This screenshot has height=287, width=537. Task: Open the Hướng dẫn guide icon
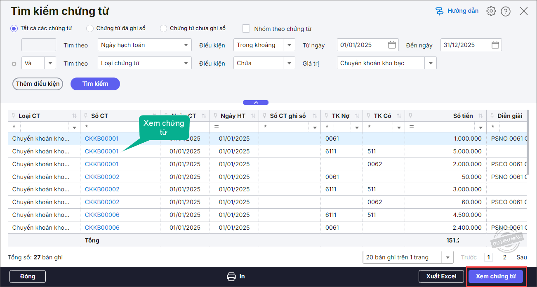440,11
